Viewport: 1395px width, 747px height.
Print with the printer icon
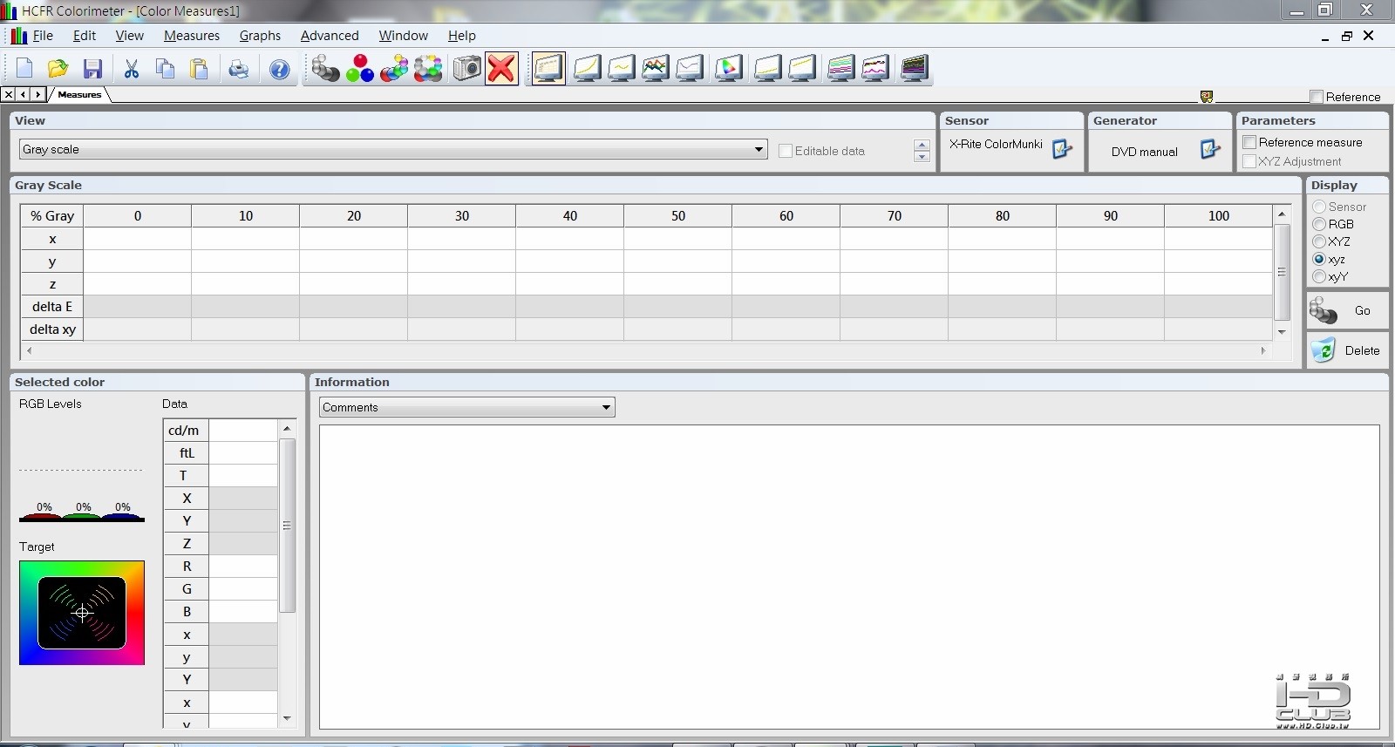239,69
